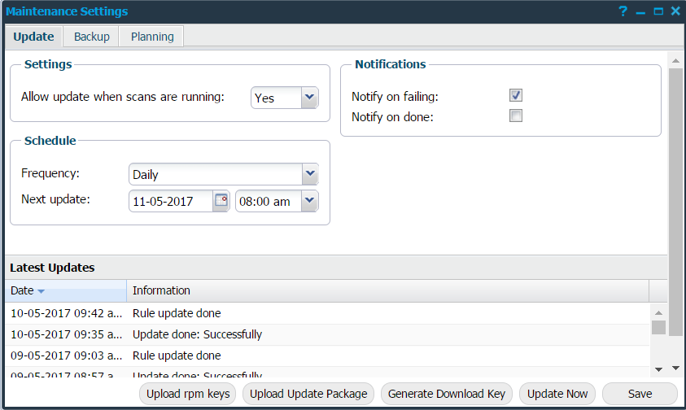Maximize the Maintenance Settings window

(658, 11)
